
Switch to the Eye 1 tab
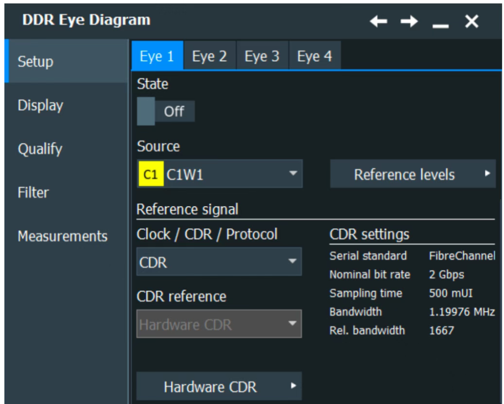157,56
